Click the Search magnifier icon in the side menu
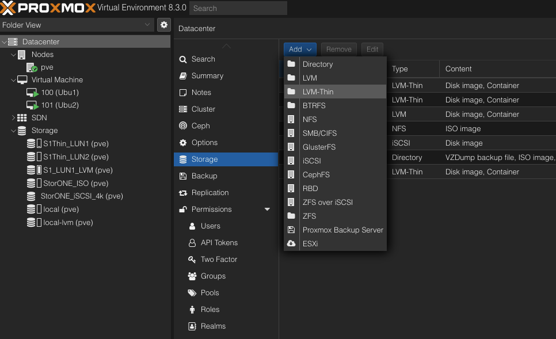 click(x=183, y=59)
